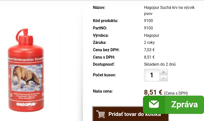Click the PartNO 9100 value
The image size is (204, 121).
148,28
